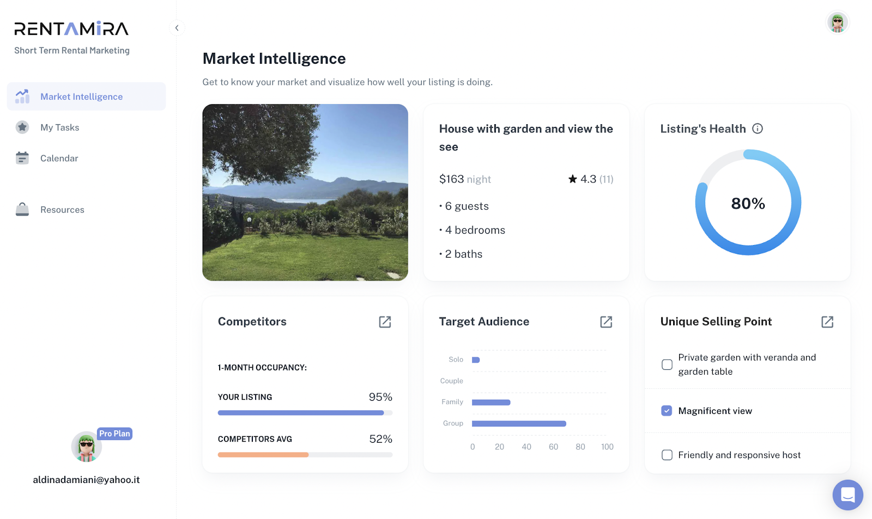This screenshot has width=872, height=519.
Task: Open the Competitors card expand icon
Action: [x=385, y=322]
